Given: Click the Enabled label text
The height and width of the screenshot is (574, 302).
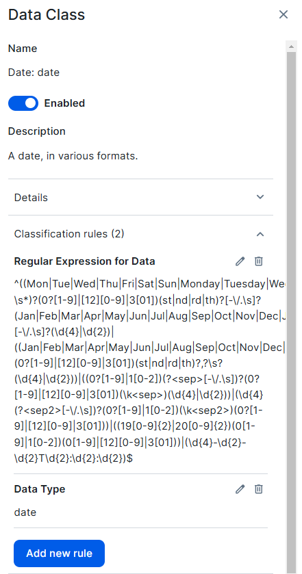Looking at the screenshot, I should pos(64,103).
